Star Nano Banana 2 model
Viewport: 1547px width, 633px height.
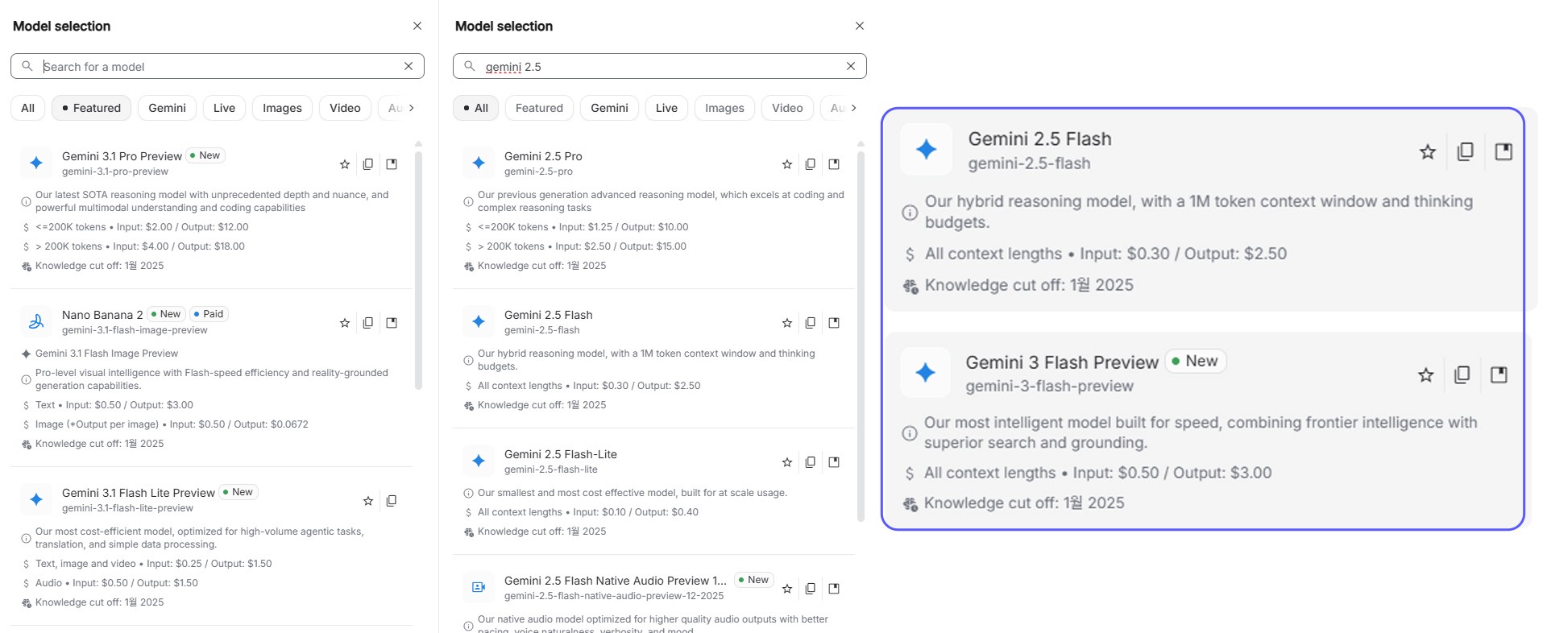[345, 323]
